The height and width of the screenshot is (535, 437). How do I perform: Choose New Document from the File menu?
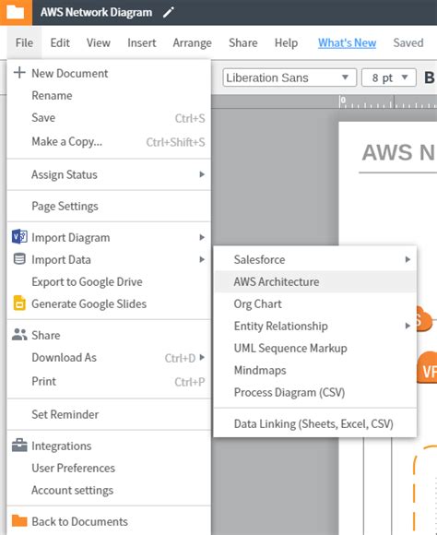[x=109, y=73]
